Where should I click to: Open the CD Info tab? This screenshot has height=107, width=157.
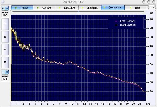(44, 8)
